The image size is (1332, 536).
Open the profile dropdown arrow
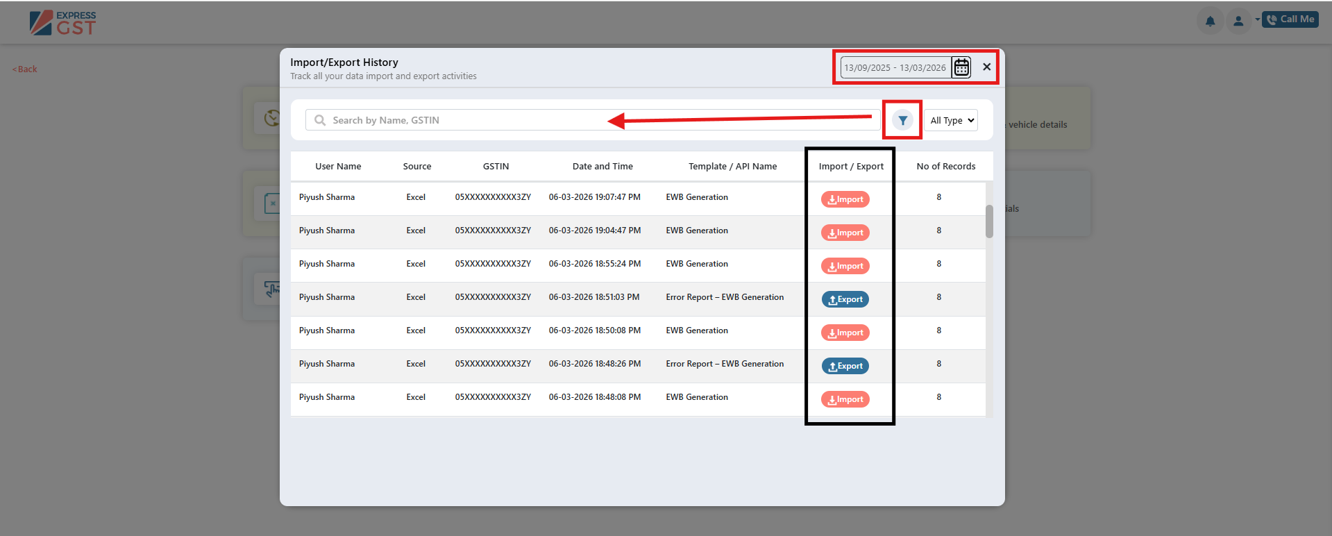(1257, 19)
